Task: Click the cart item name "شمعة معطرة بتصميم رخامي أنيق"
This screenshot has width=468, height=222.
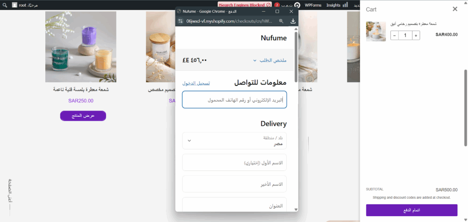Action: tap(414, 24)
